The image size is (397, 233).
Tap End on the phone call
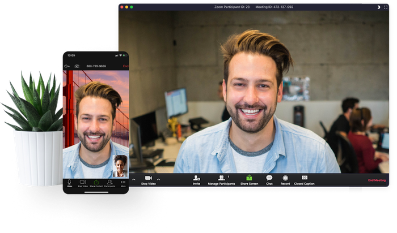(x=125, y=66)
